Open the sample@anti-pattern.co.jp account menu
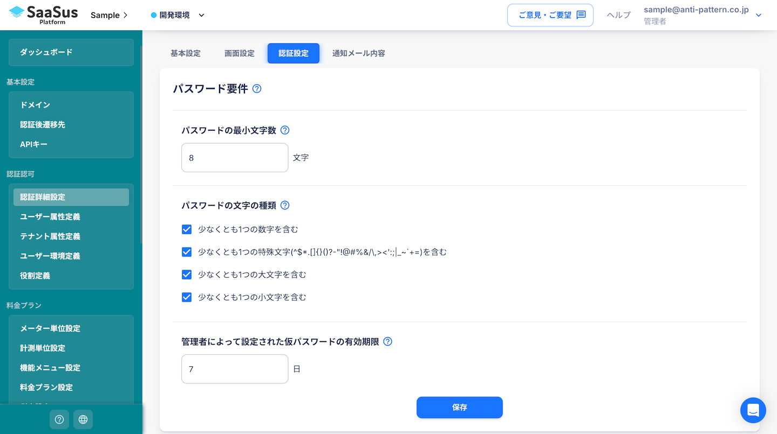 [758, 15]
